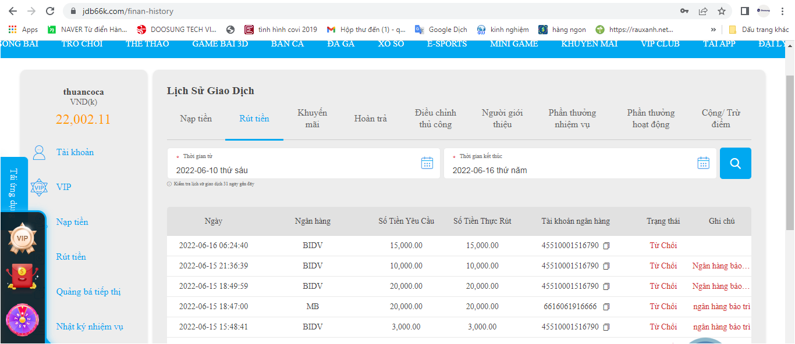Open DOOSUNG TECH VI bookmark

point(177,29)
